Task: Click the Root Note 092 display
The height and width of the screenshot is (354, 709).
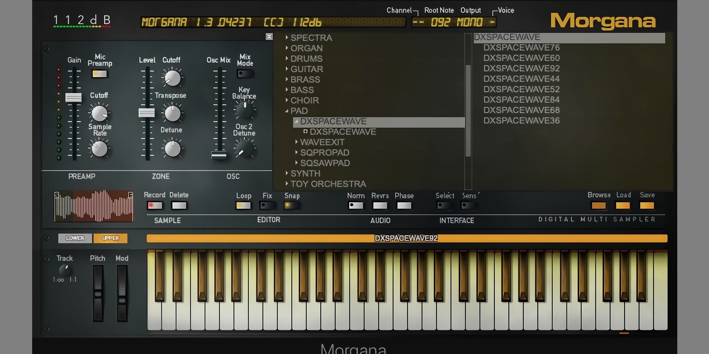Action: [440, 22]
